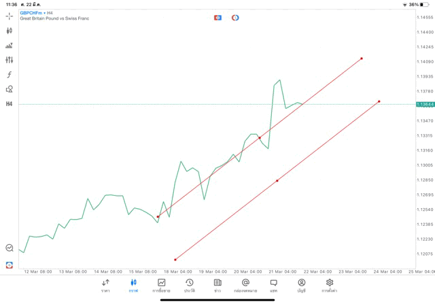Open the การซื้อขาย trade tab

pos(162,285)
